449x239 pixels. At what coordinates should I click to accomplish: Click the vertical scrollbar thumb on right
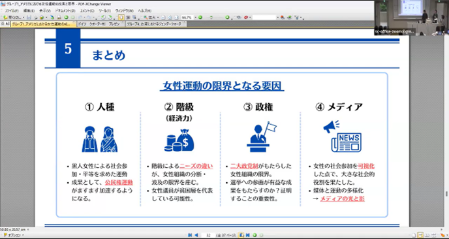[446, 194]
